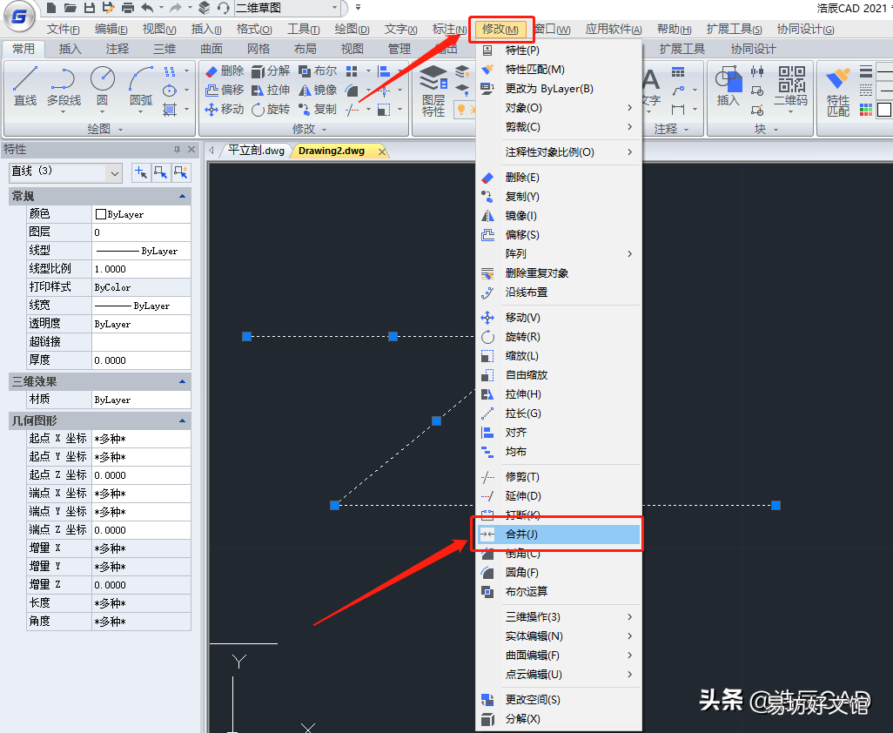Expand the 阵列 submenu

tap(559, 253)
